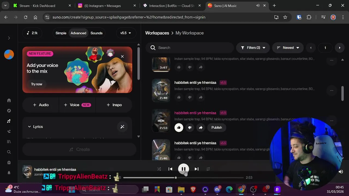Like the 2:53 habbitek song
The height and width of the screenshot is (196, 349).
click(x=179, y=127)
